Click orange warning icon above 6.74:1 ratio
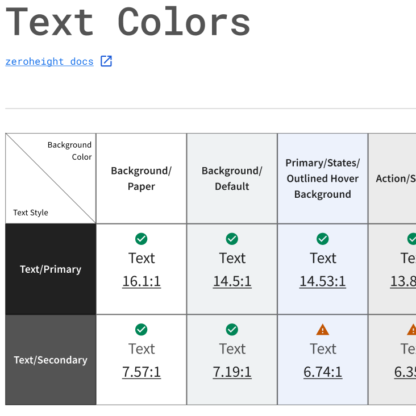The height and width of the screenshot is (416, 416). [323, 330]
